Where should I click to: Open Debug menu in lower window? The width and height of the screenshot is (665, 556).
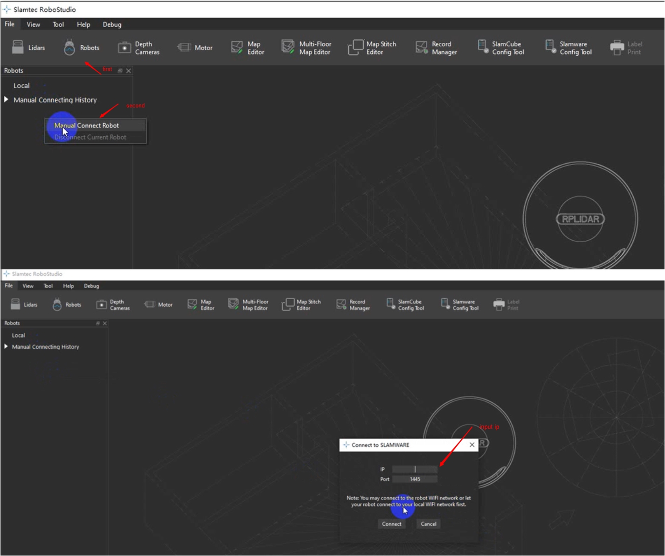point(91,286)
